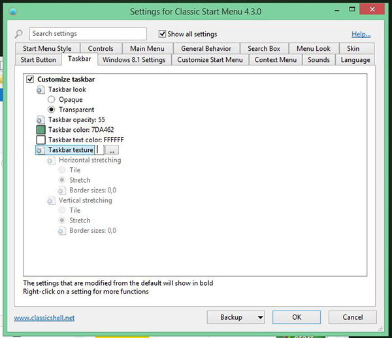
Task: Open the Controls tab
Action: tap(101, 48)
